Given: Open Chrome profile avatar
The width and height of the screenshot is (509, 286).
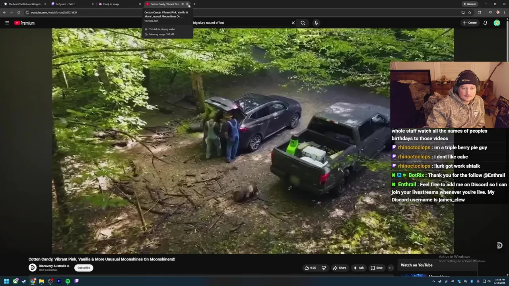Looking at the screenshot, I should tap(497, 12).
